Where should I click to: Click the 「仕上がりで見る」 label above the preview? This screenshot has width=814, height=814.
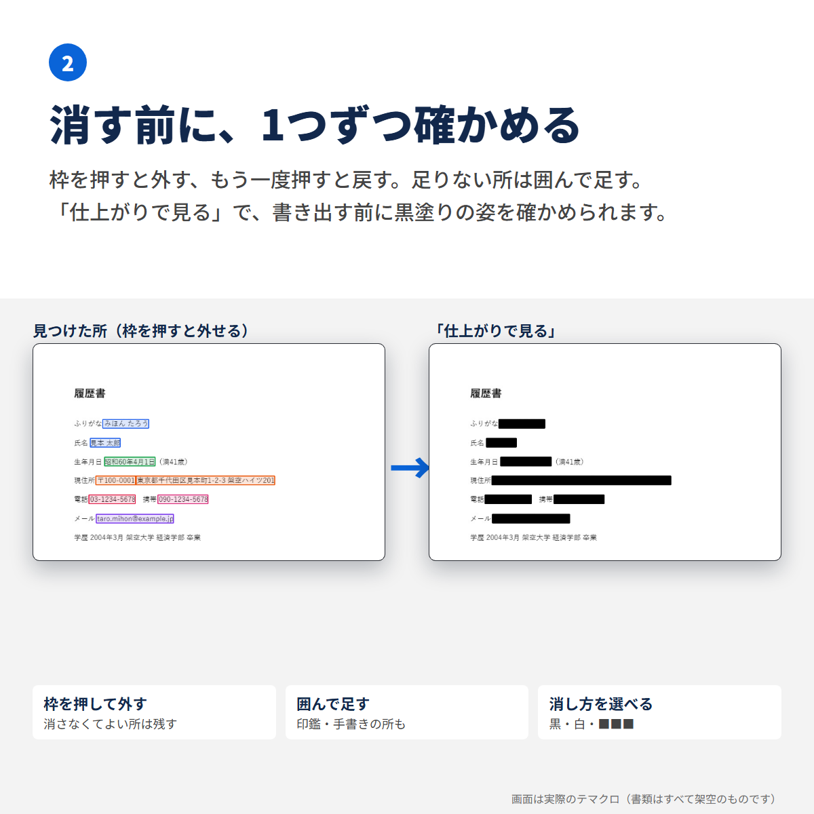point(497,331)
